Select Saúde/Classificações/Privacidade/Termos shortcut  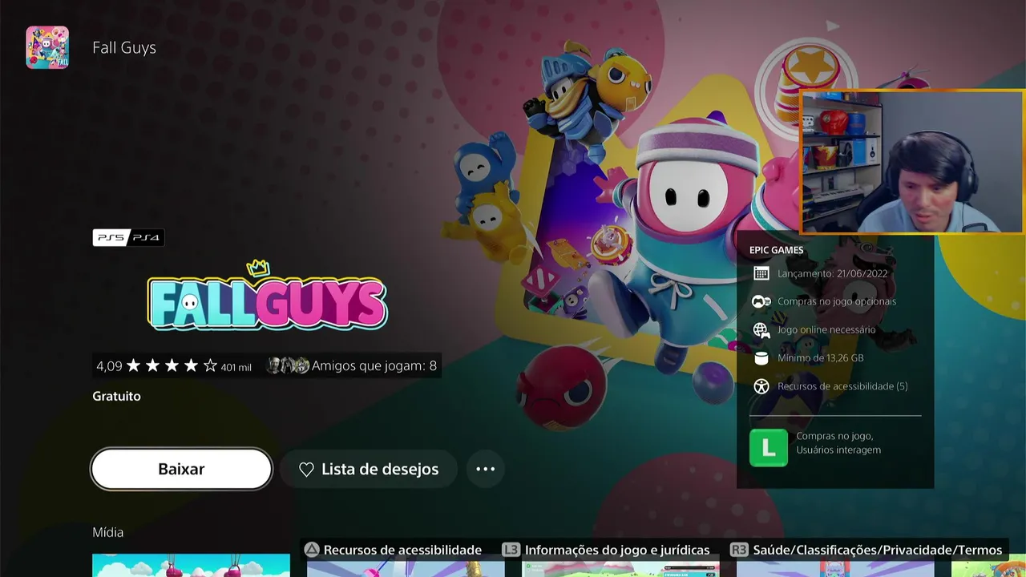click(878, 550)
